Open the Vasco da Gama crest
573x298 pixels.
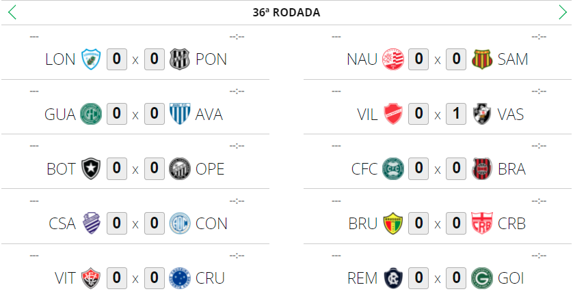click(x=482, y=114)
